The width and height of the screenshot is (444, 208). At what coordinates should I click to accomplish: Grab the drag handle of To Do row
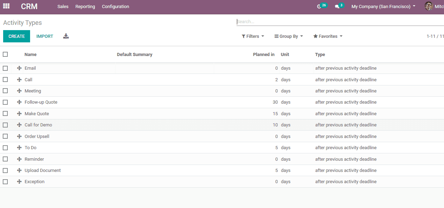19,148
